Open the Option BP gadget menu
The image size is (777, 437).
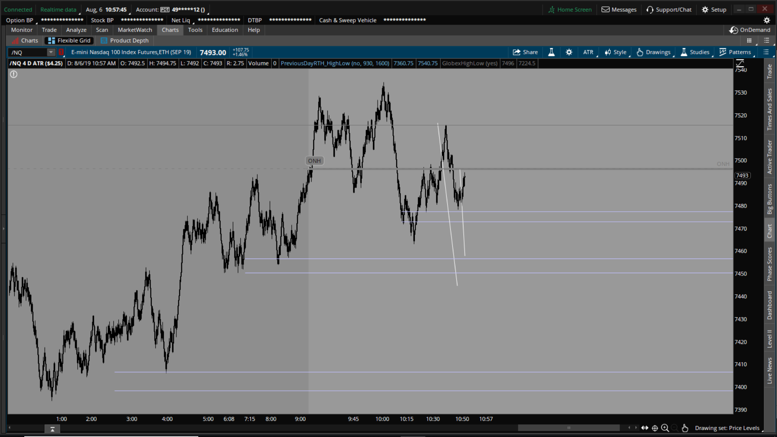pos(21,20)
